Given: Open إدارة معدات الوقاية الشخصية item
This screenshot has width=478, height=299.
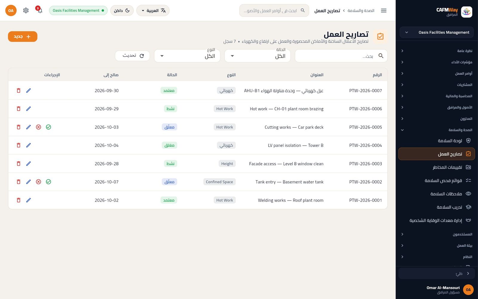Looking at the screenshot, I should [x=437, y=220].
